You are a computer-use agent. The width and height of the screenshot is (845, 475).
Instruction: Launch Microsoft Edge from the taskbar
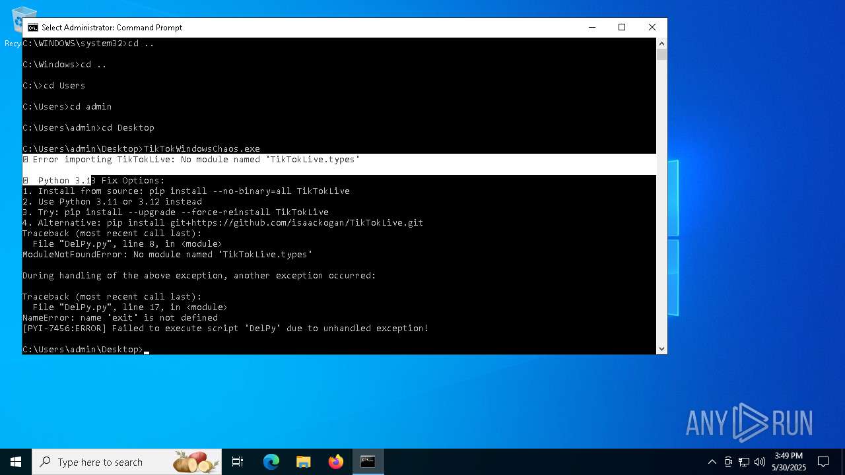[271, 462]
